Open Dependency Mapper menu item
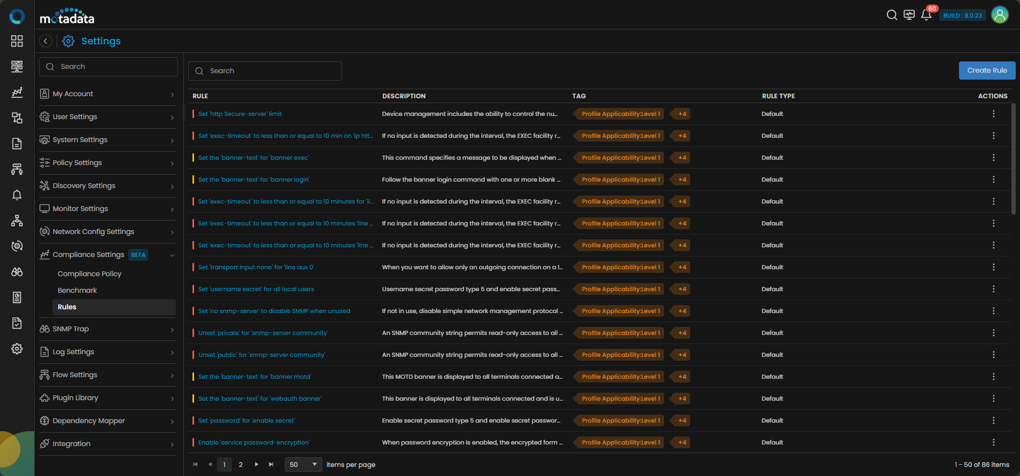Viewport: 1020px width, 476px height. tap(107, 421)
